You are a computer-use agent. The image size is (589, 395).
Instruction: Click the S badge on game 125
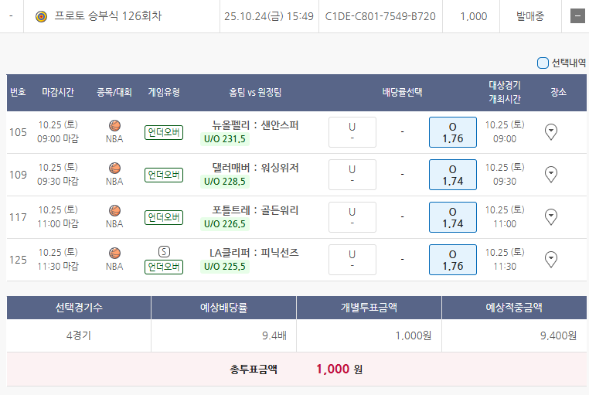164,251
